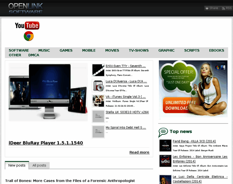The width and height of the screenshot is (233, 184).
Task: Open the Luca D'Aversa post link
Action: pyautogui.click(x=126, y=82)
